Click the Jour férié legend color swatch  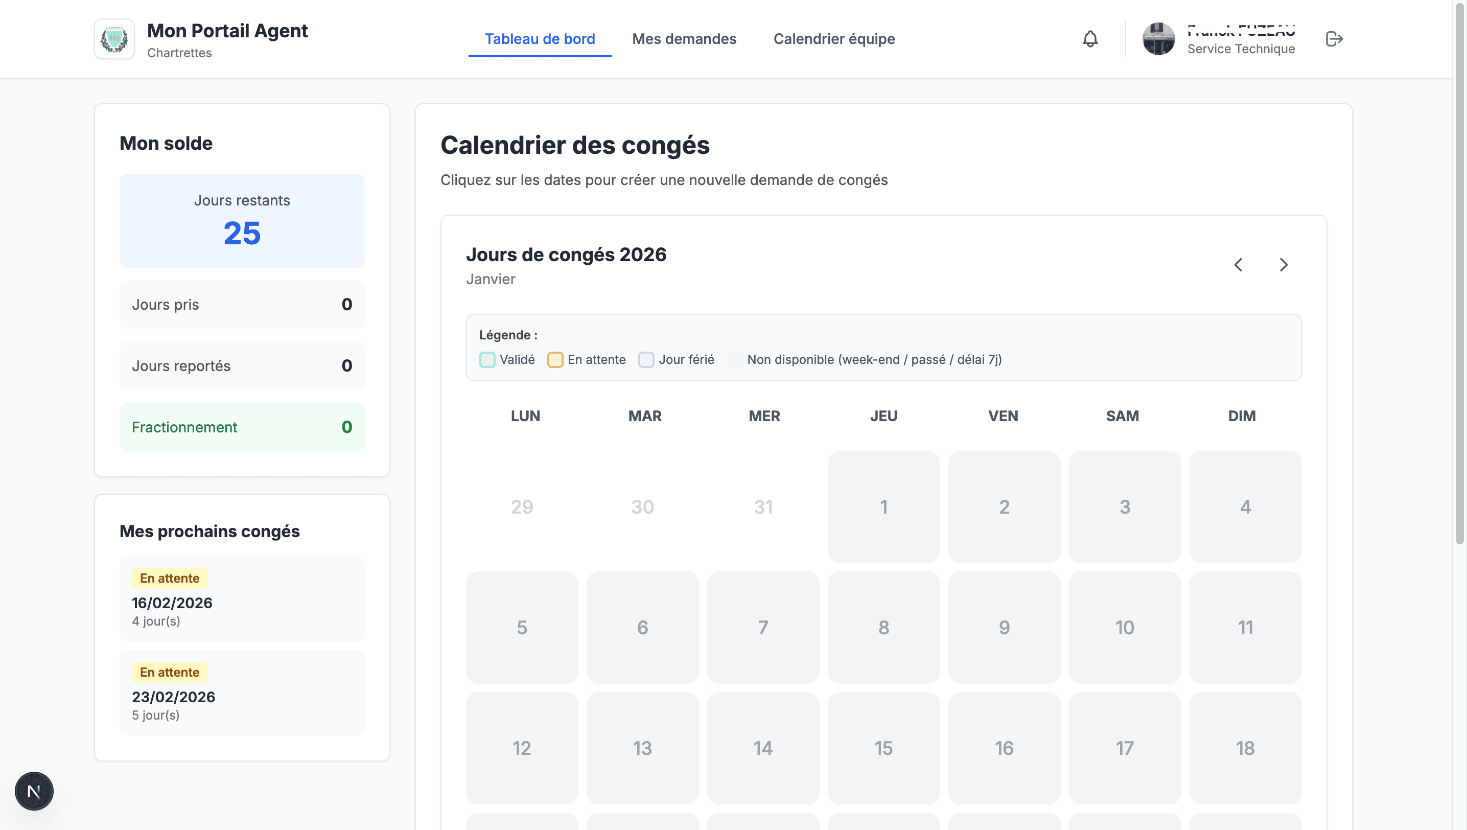(x=646, y=360)
